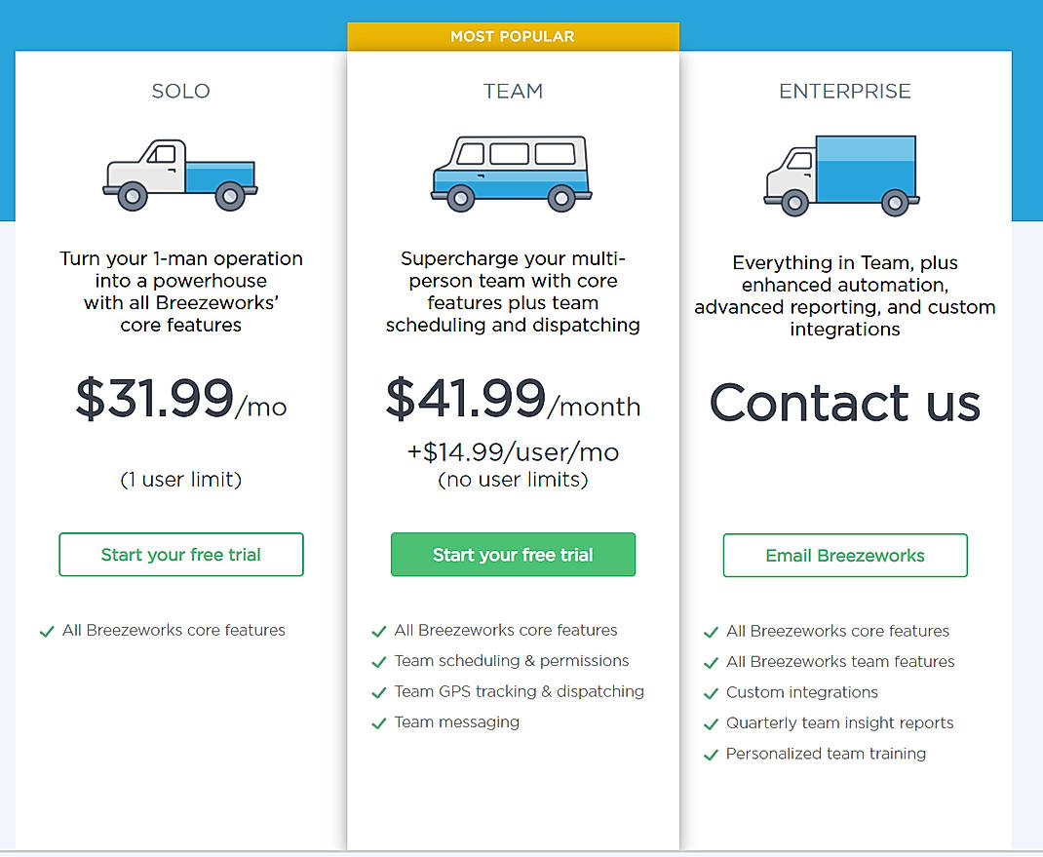Select the checkmark beside Team scheduling & permissions
Viewport: 1043px width, 857px height.
point(379,661)
